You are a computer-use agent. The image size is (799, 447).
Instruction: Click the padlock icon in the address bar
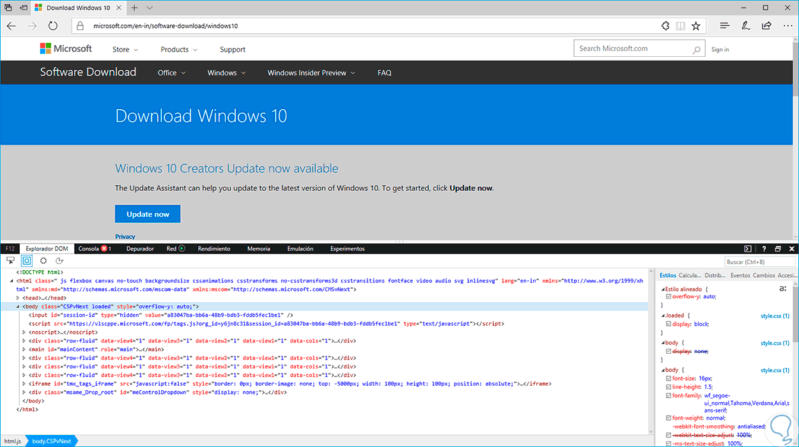[x=80, y=26]
